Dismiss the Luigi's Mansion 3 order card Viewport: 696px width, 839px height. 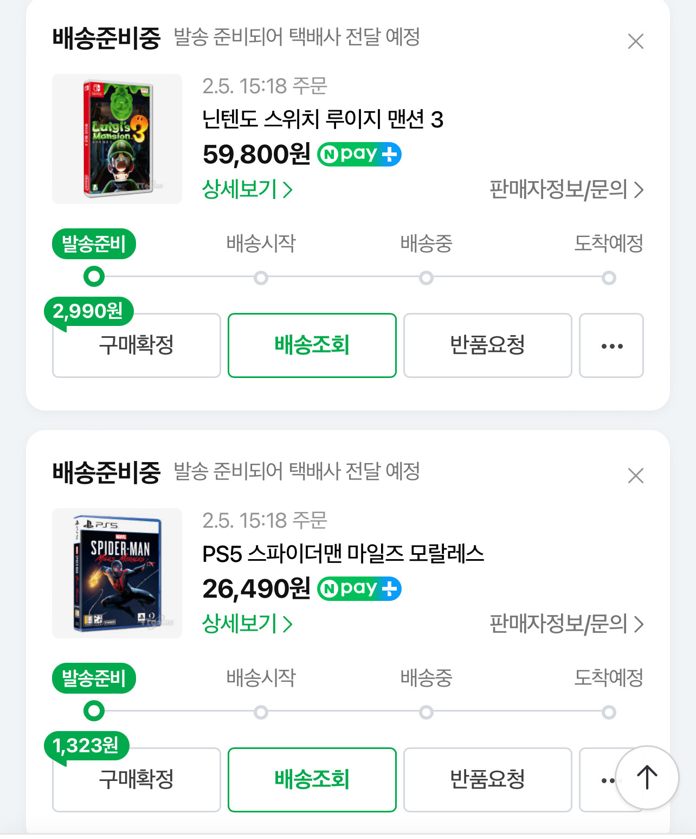[x=635, y=41]
